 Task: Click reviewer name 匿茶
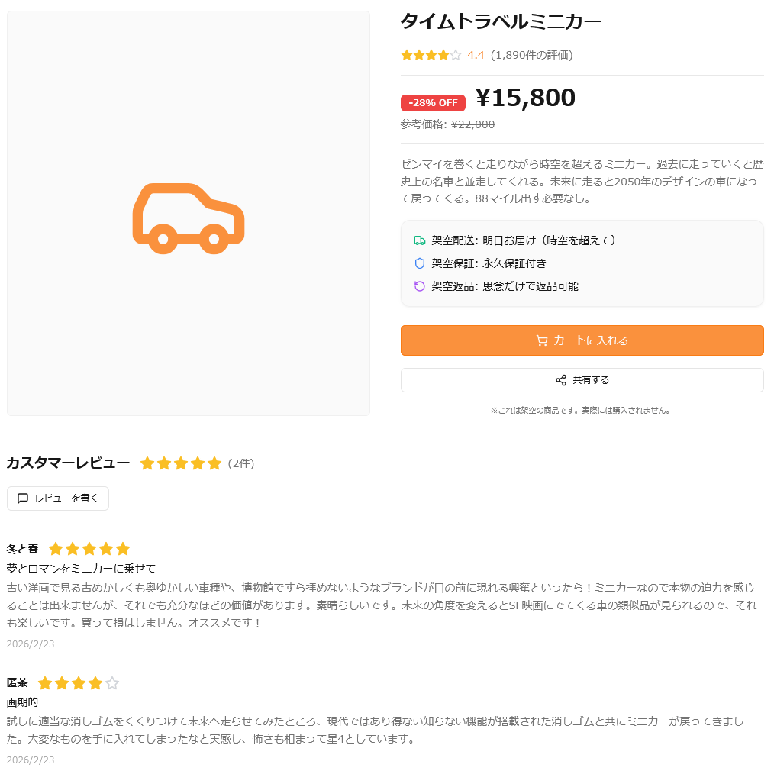click(17, 683)
